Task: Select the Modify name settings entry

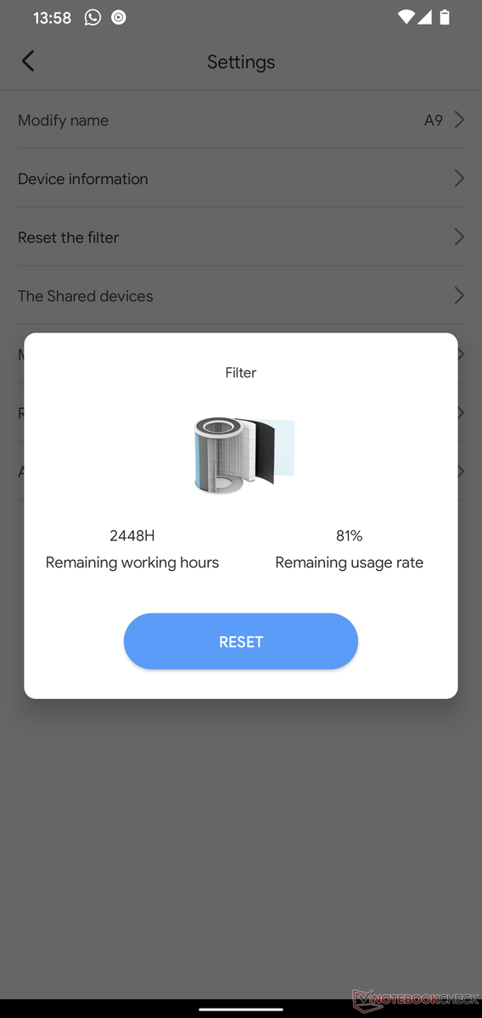Action: [x=241, y=120]
